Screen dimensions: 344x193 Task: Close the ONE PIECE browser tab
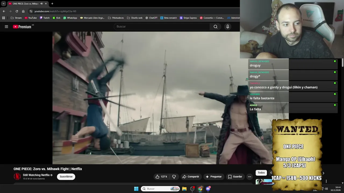click(46, 3)
